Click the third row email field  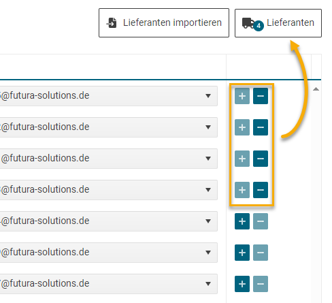[108, 159]
